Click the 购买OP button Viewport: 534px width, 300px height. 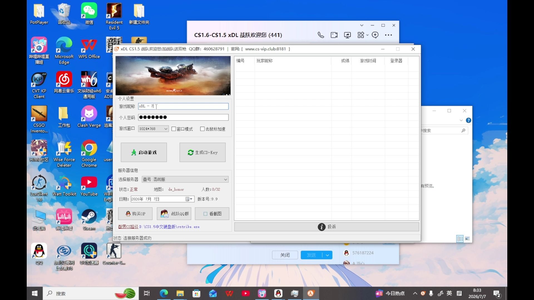click(x=135, y=214)
